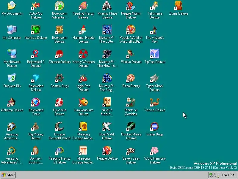Click the Pixelus Deluxe icon
Screen dimensions: 238x179
131,54
